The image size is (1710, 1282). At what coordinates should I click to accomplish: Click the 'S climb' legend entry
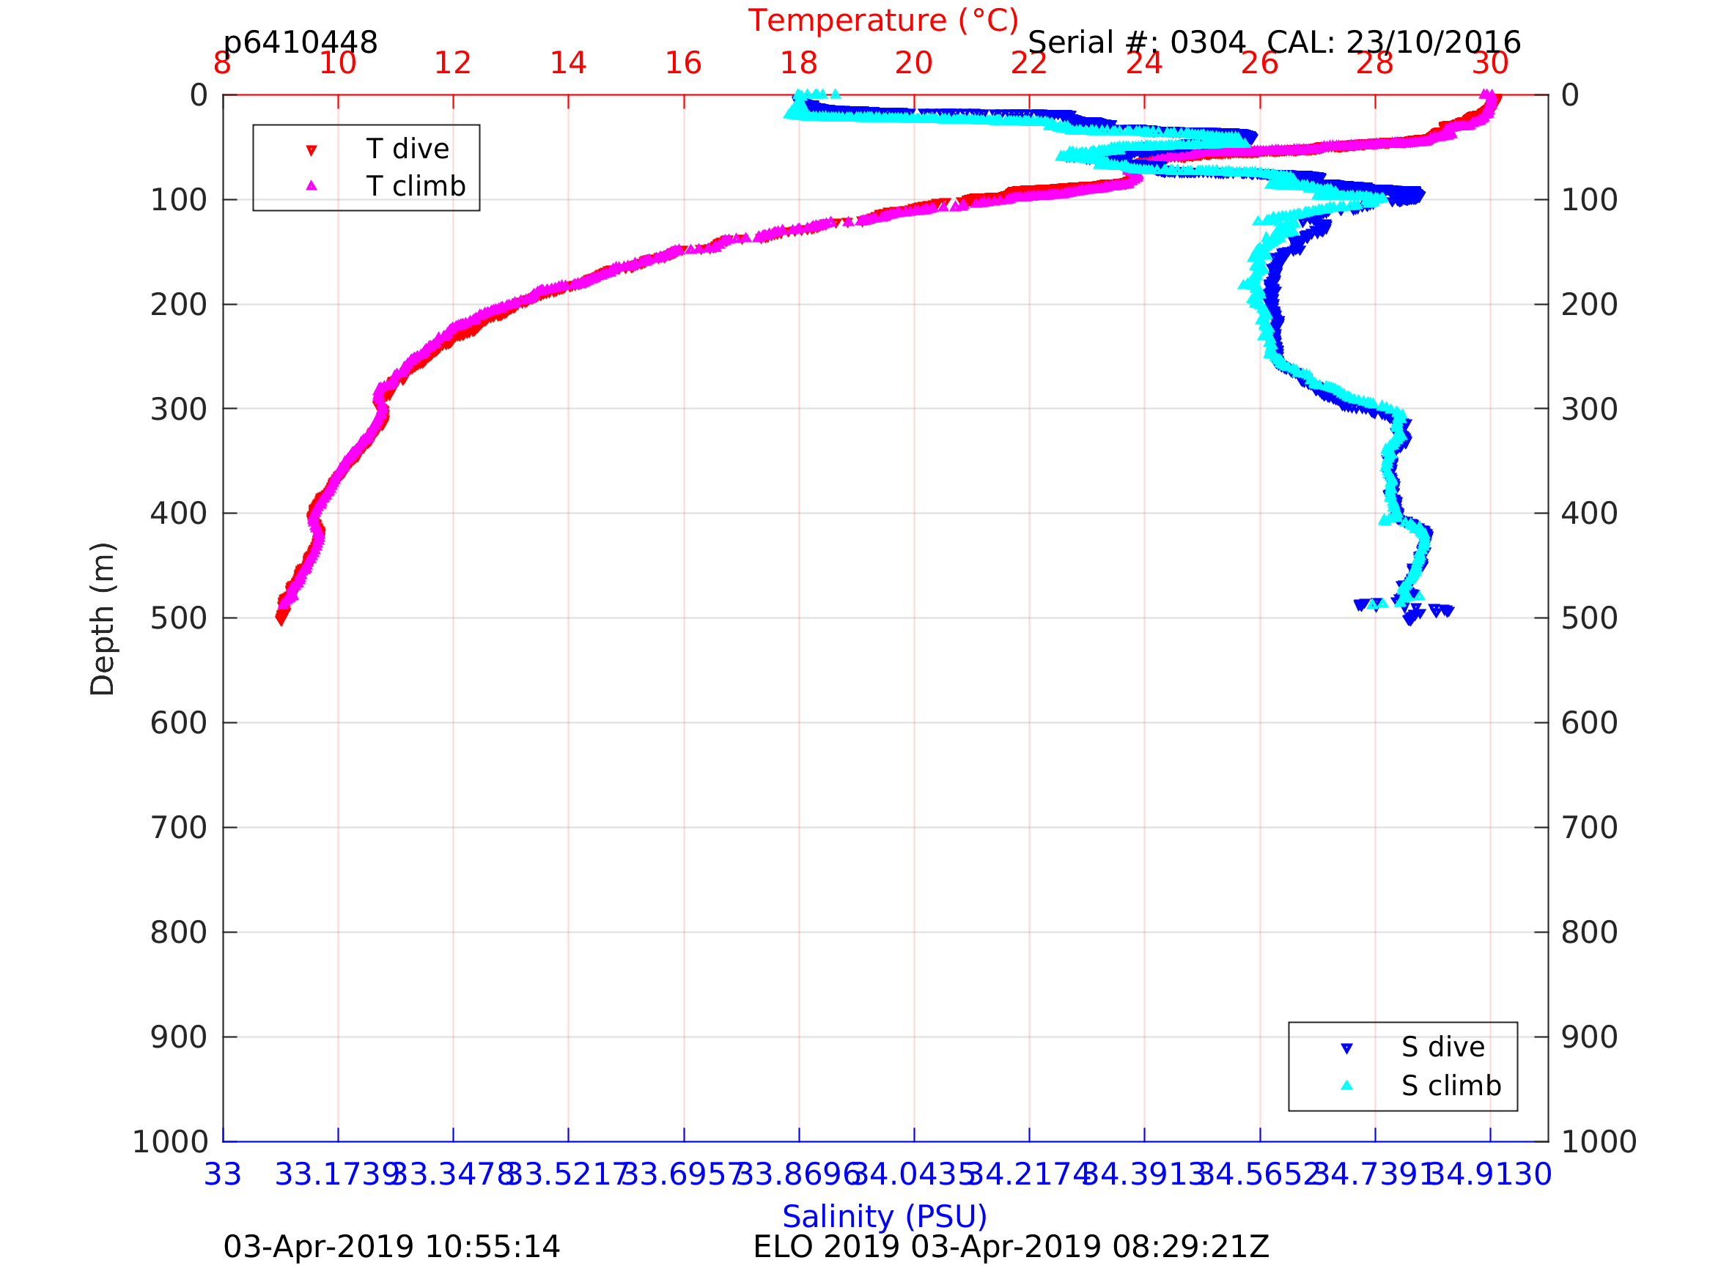1451,1086
